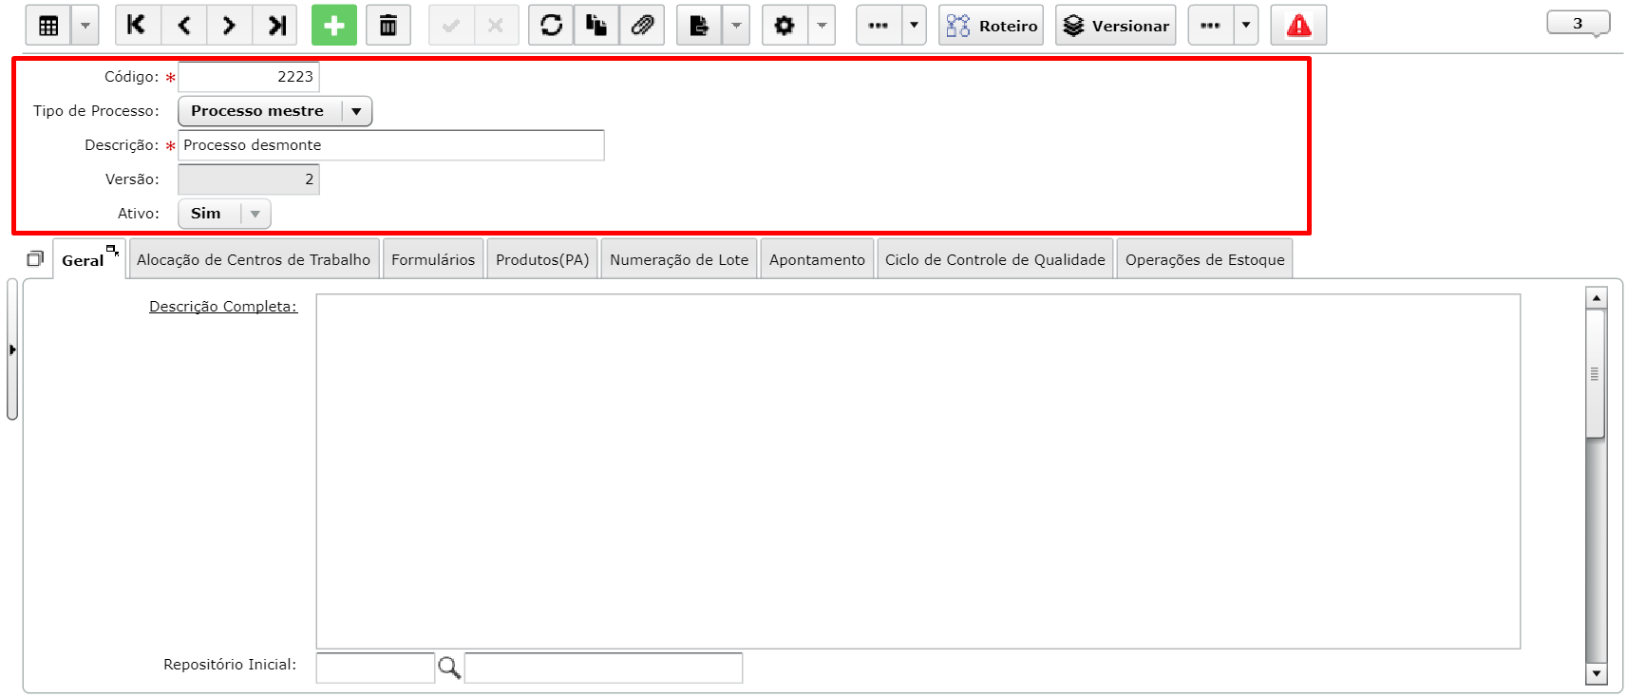
Task: Click the Versão field
Action: point(249,179)
